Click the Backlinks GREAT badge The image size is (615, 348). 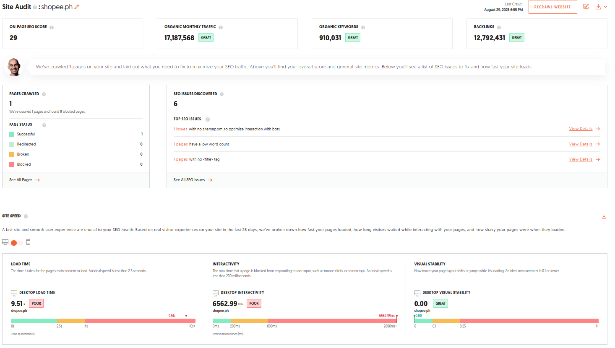click(x=517, y=38)
